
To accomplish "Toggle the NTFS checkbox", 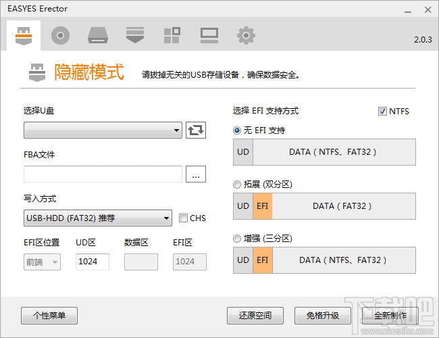I will (x=383, y=112).
